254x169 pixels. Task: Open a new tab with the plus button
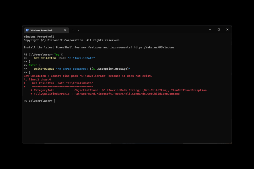point(73,30)
